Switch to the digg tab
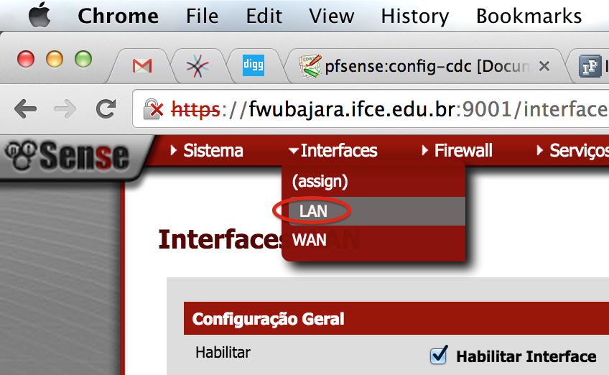 click(254, 65)
